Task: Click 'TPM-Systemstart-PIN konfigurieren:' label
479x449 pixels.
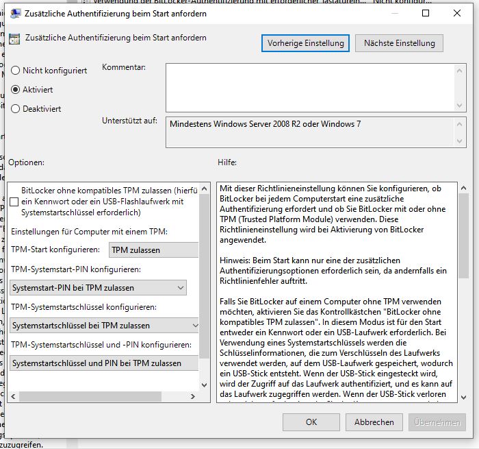Action: 76,269
